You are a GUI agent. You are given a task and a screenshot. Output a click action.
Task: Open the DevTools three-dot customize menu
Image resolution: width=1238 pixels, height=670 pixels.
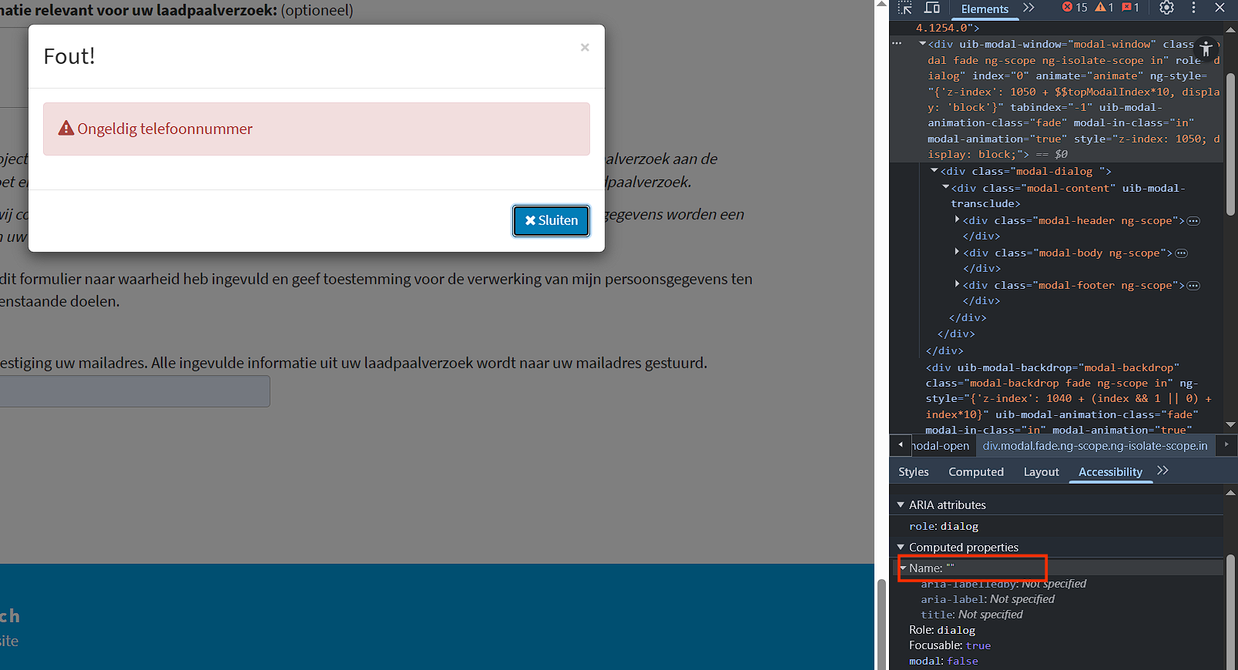point(1193,8)
